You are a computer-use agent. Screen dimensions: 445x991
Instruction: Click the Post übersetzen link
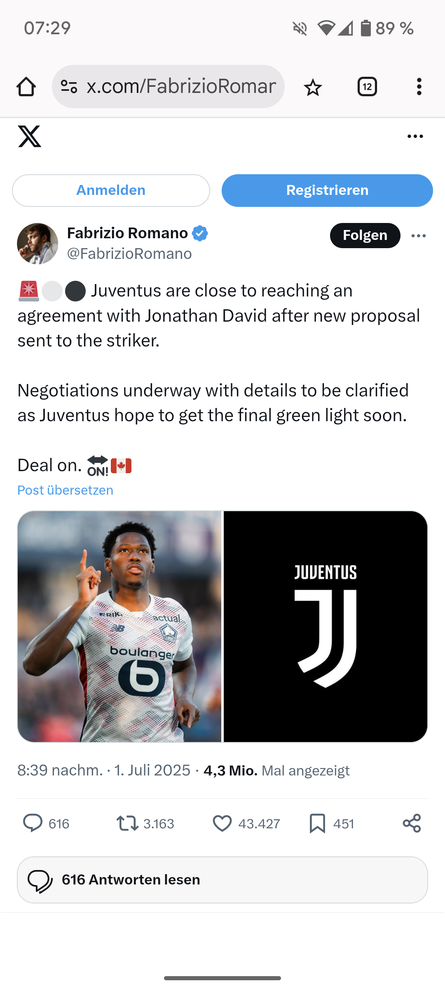pyautogui.click(x=65, y=490)
